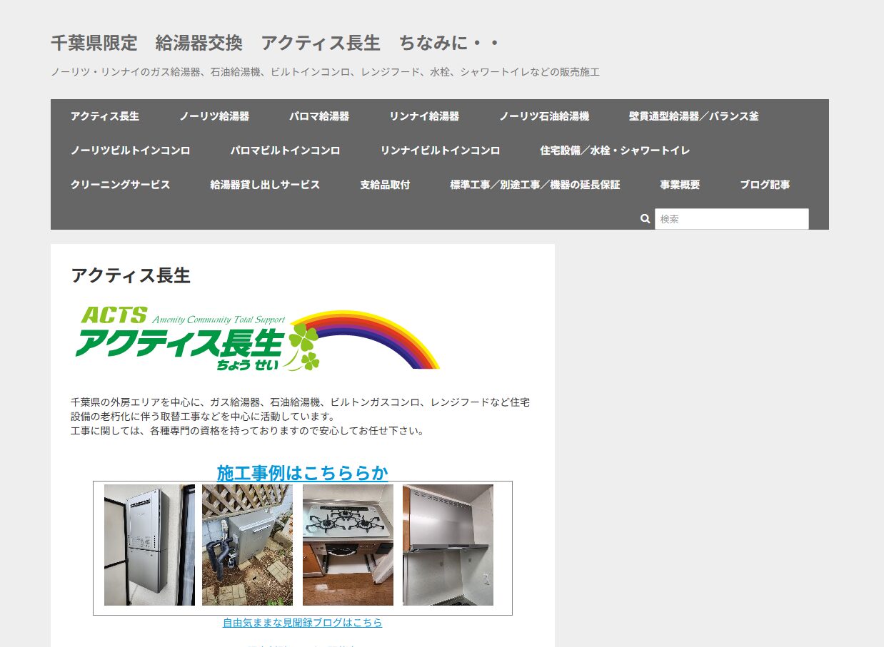Click the search magnifier icon
884x647 pixels.
coord(645,219)
